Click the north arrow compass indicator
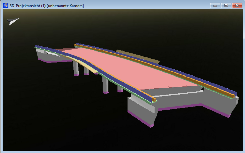The height and width of the screenshot is (153, 245). click(13, 21)
